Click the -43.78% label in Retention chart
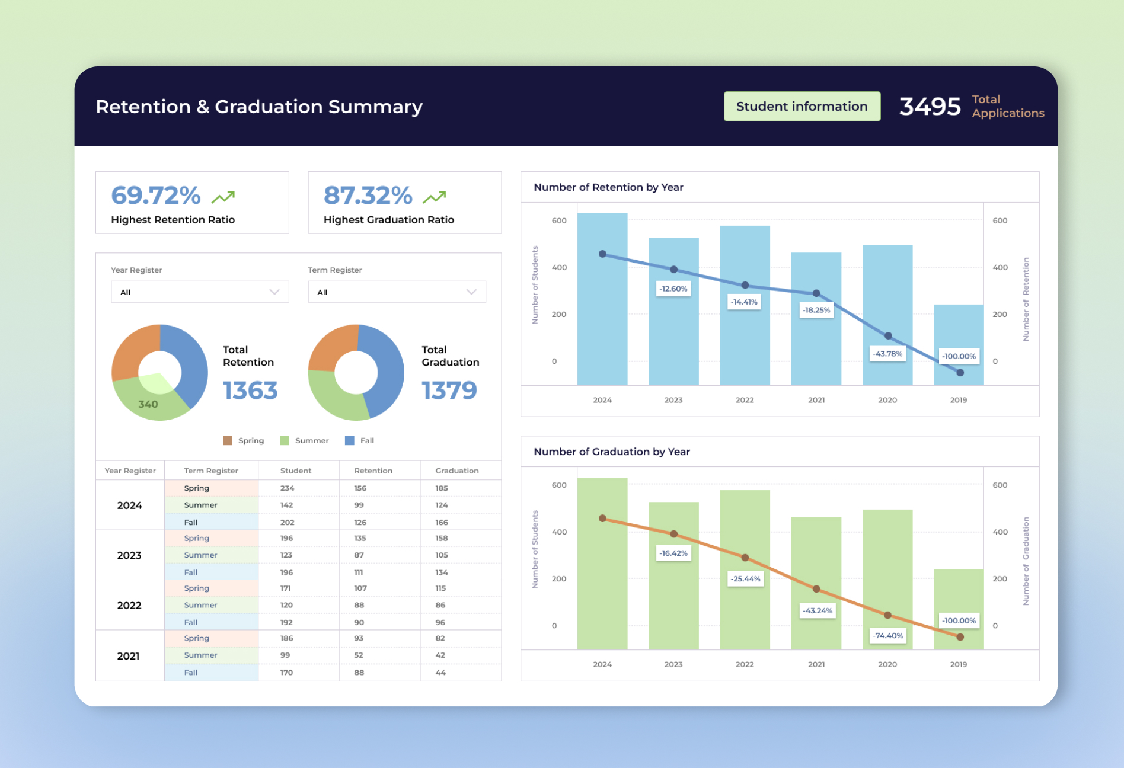 click(x=887, y=354)
